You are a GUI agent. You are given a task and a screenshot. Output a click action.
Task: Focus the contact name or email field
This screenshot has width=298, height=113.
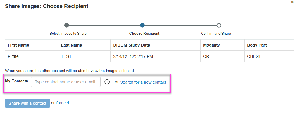click(x=66, y=82)
